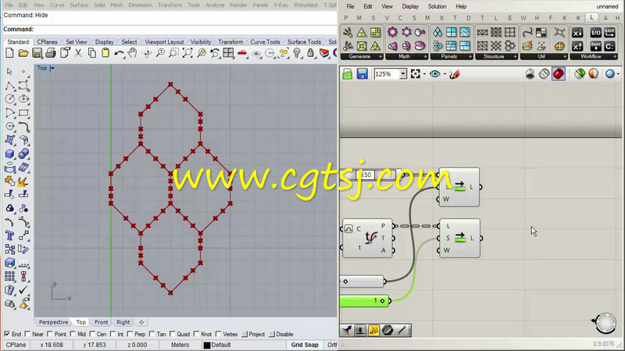Enable the Near object snap
This screenshot has height=351, width=625.
tap(27, 334)
